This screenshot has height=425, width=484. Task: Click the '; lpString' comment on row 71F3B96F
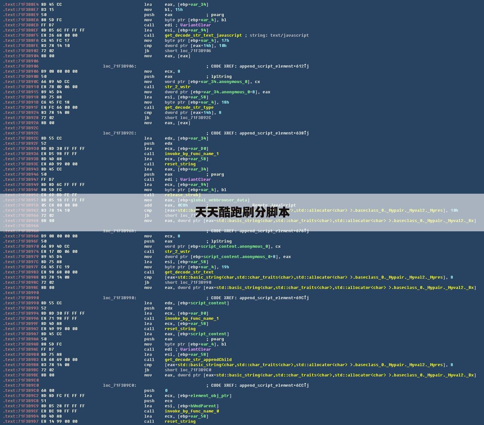click(x=219, y=241)
